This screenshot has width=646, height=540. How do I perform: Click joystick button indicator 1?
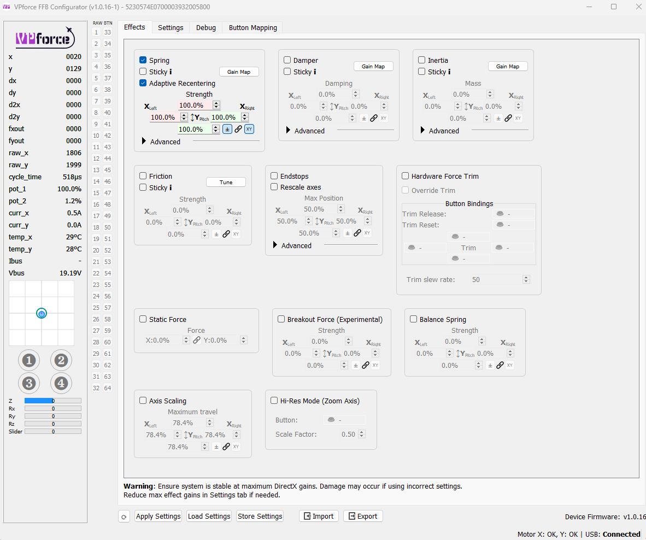point(28,360)
